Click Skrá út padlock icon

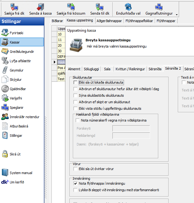point(5,154)
